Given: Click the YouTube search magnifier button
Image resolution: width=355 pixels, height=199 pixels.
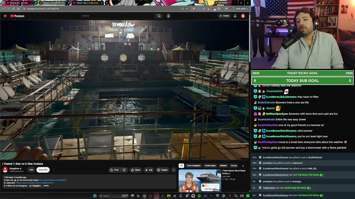Looking at the screenshot, I should click(159, 16).
